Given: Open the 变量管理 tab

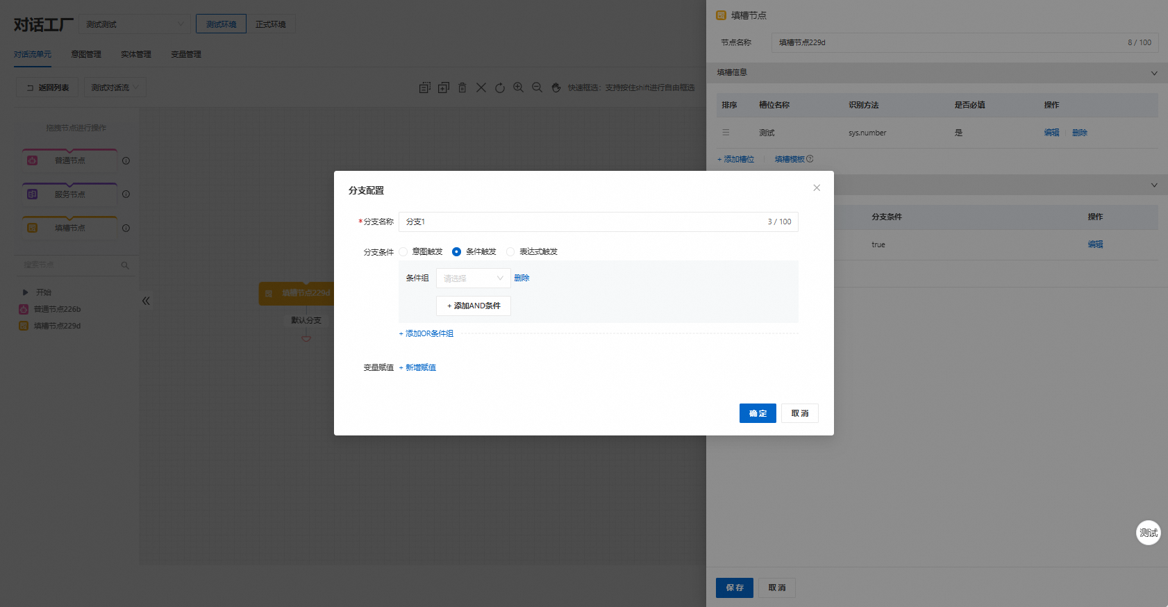Looking at the screenshot, I should click(x=186, y=54).
